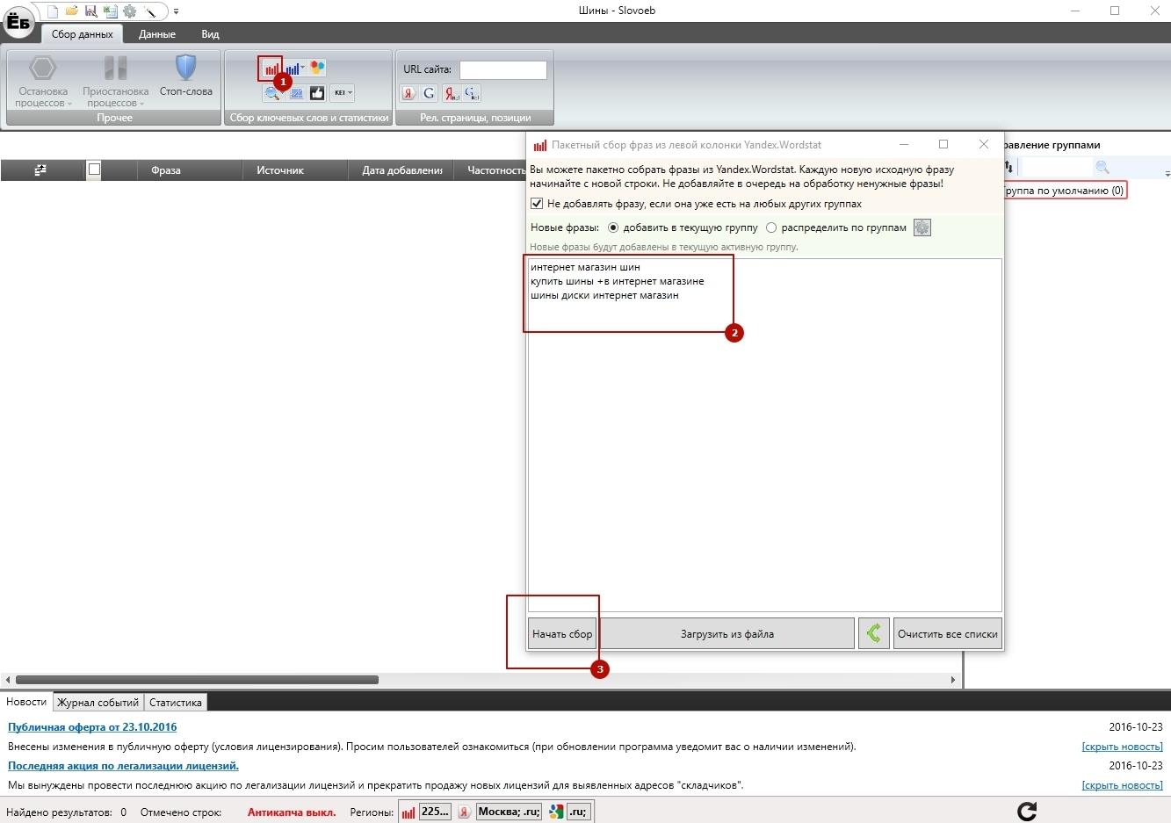This screenshot has height=823, width=1171.
Task: Open the KEI dropdown
Action: (x=342, y=92)
